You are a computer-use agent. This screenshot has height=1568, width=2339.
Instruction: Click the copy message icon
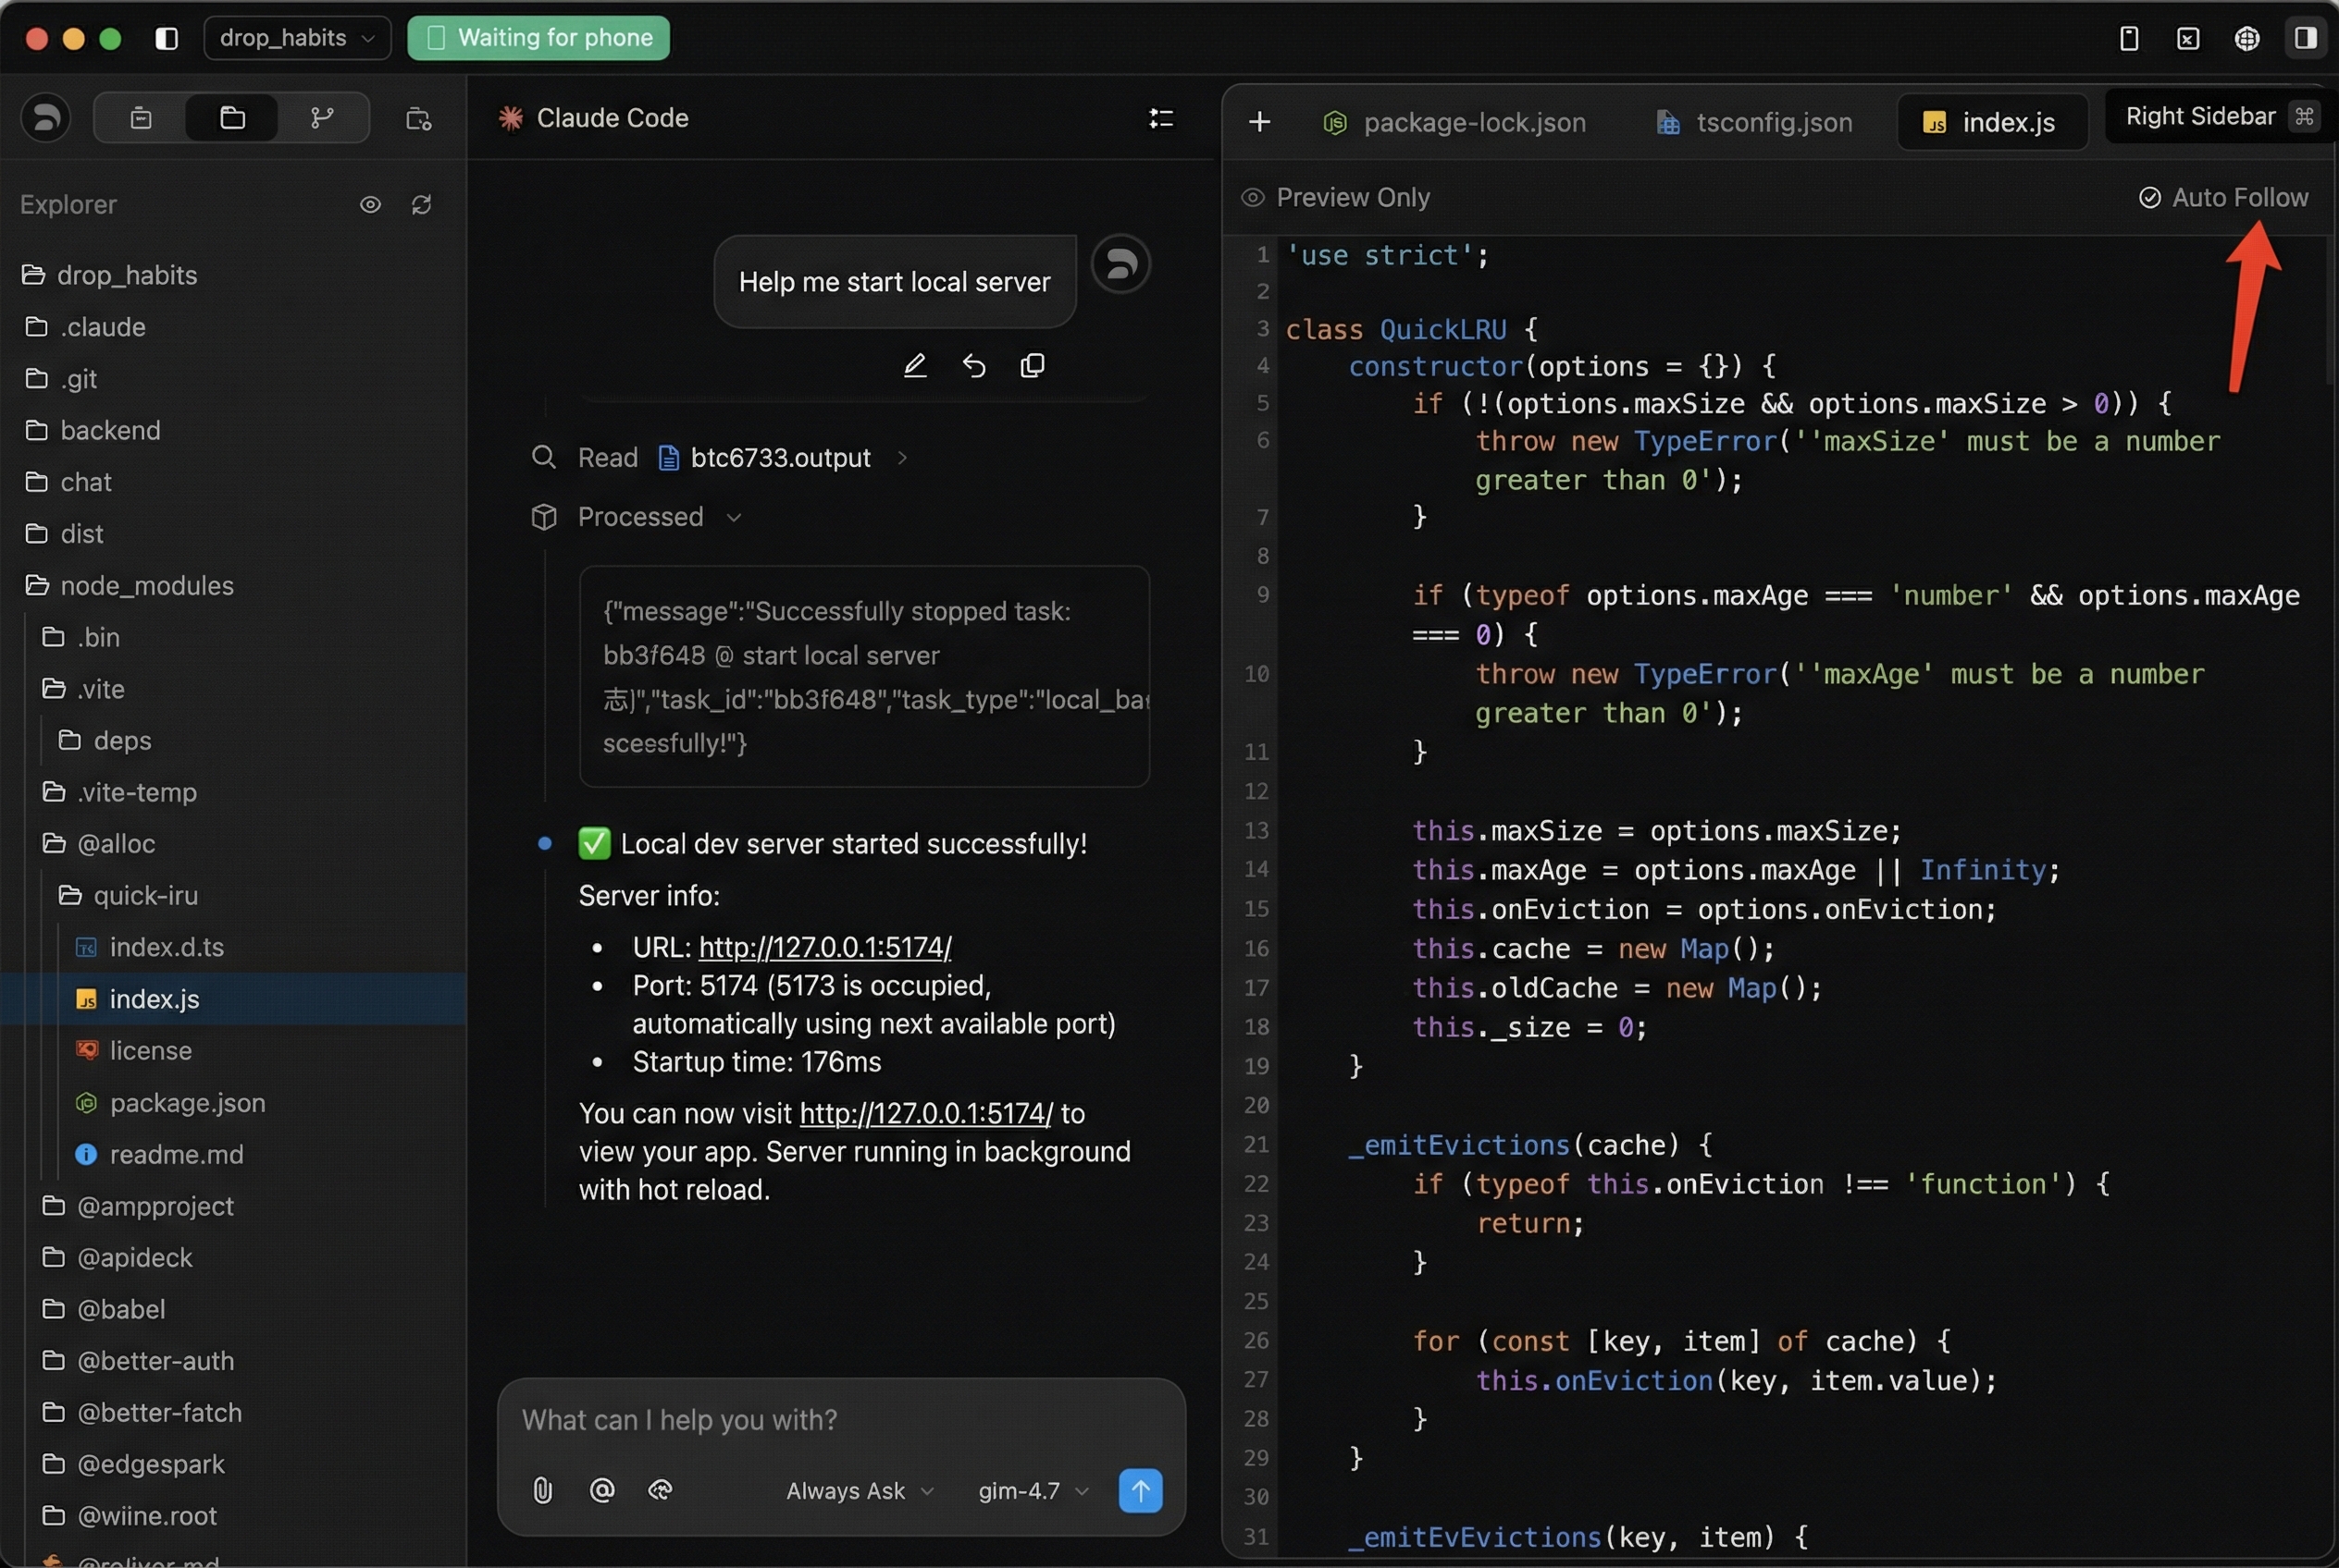coord(1032,366)
